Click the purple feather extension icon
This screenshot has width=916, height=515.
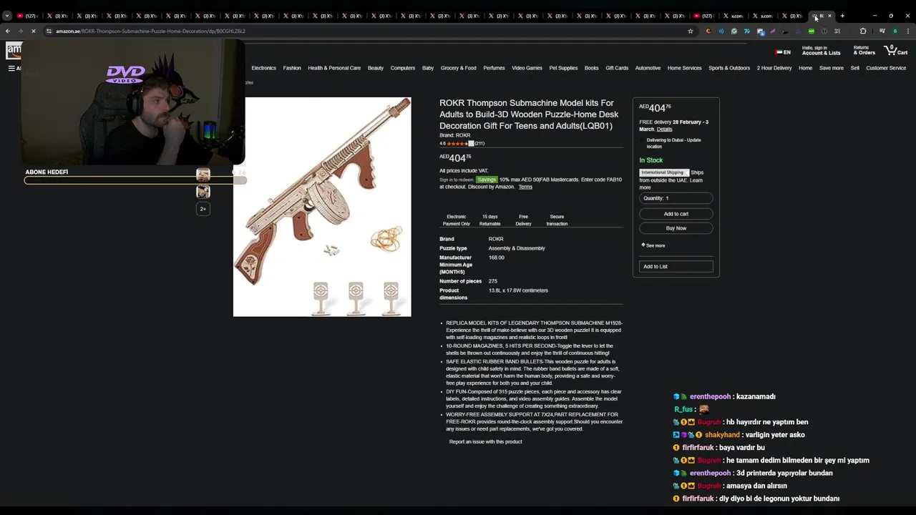coord(773,31)
